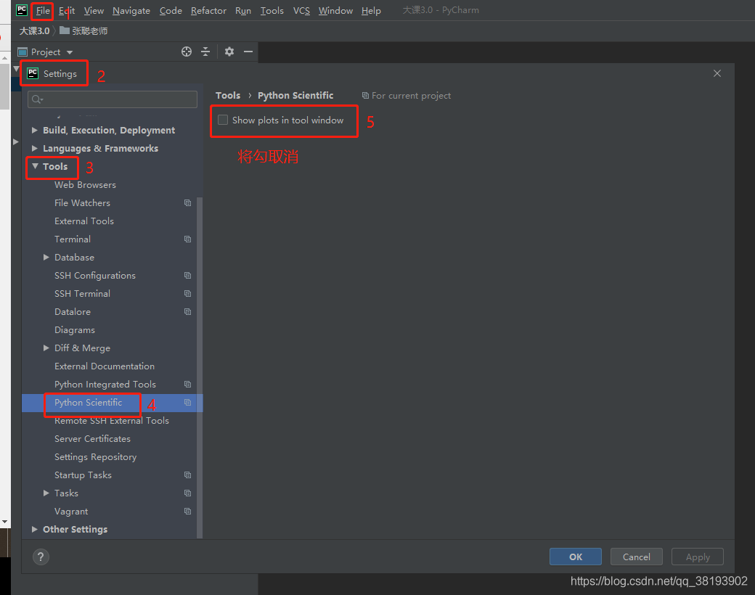Expand Build, Execution, Deployment section

(x=35, y=130)
